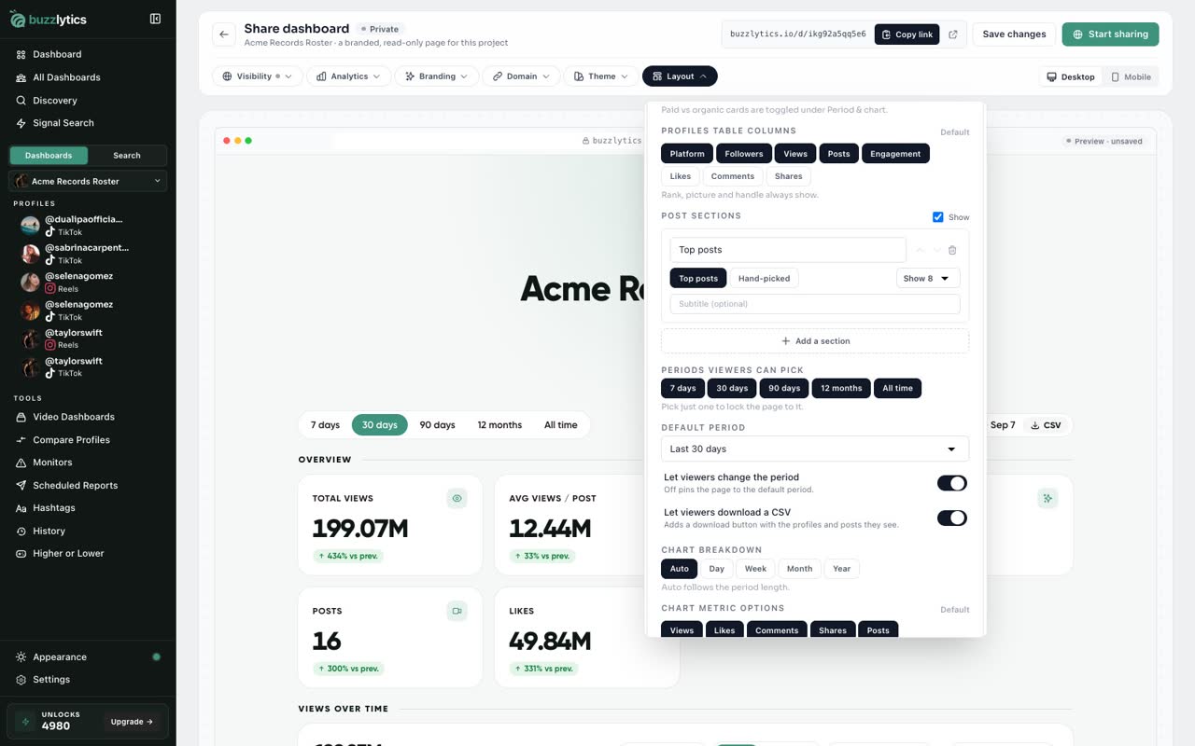Click the Posts card video camera icon

pyautogui.click(x=457, y=612)
